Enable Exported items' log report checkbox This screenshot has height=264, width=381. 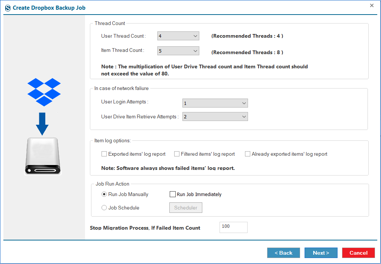[104, 154]
